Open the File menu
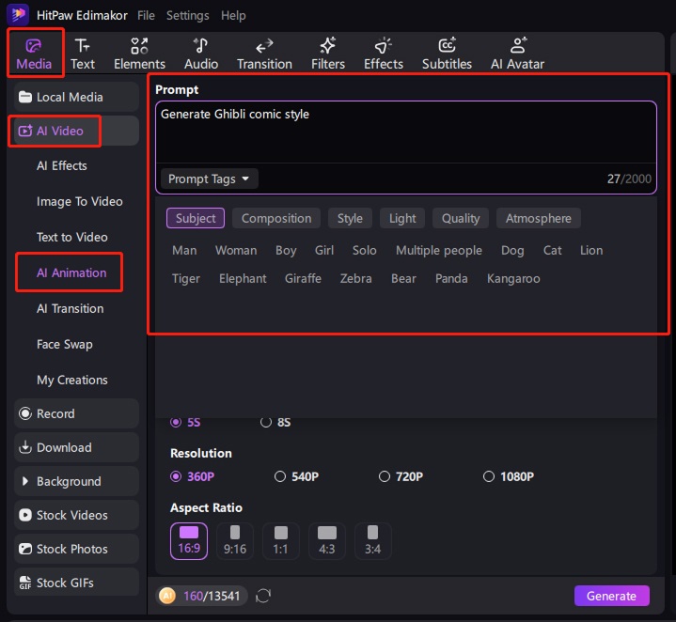 point(146,16)
